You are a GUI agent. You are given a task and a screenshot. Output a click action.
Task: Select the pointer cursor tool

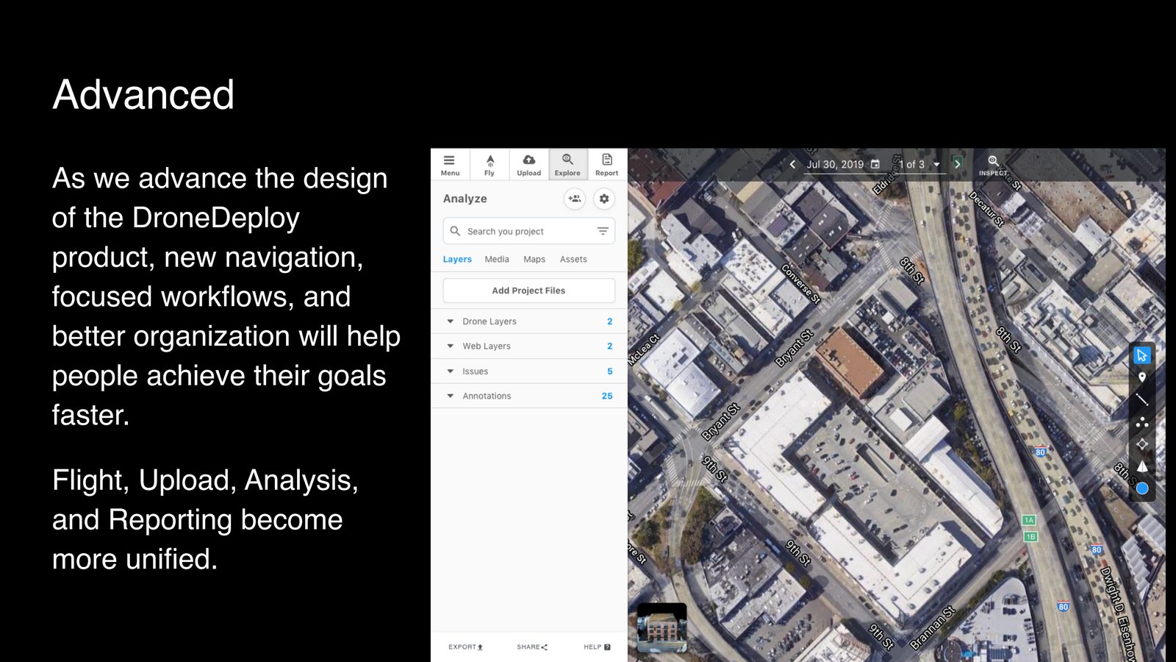[x=1141, y=355]
